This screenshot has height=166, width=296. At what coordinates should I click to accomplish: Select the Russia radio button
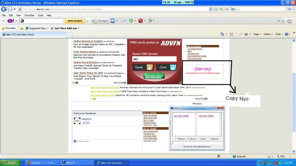point(200,139)
